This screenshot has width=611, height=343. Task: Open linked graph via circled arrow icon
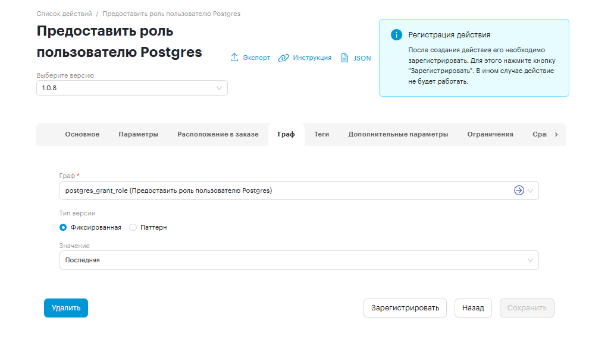(519, 190)
